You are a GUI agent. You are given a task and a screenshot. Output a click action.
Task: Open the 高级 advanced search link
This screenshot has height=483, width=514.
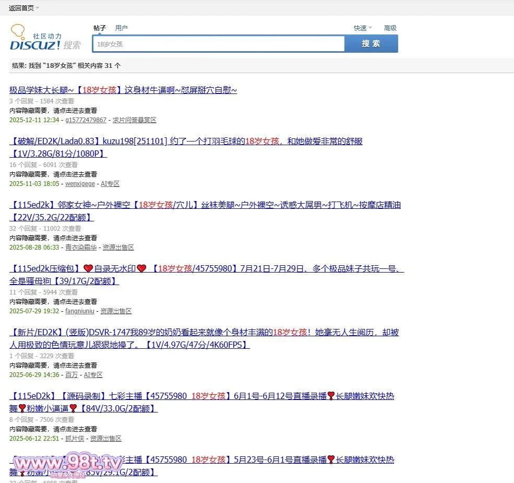[x=390, y=28]
